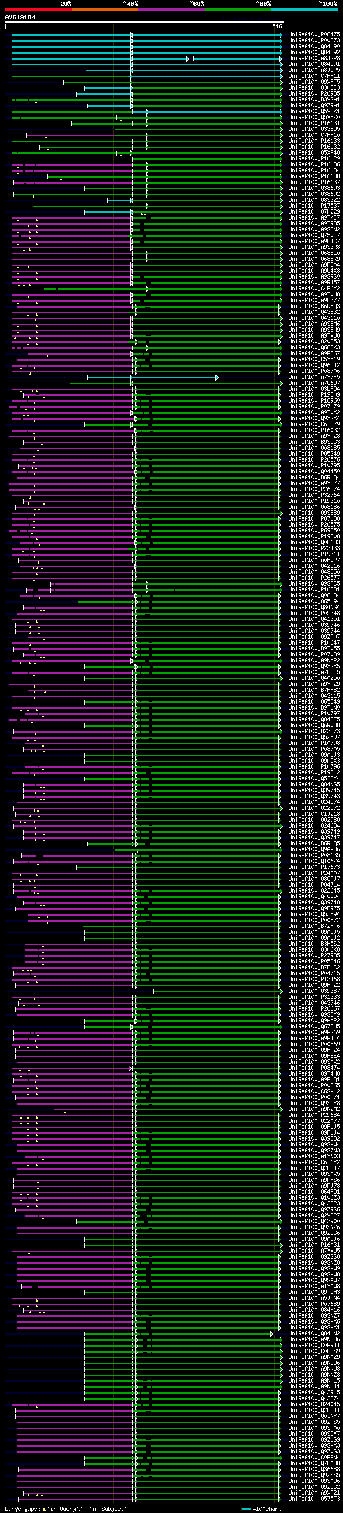Select the UniRef100_Q5ZF97 label

pyautogui.click(x=314, y=737)
